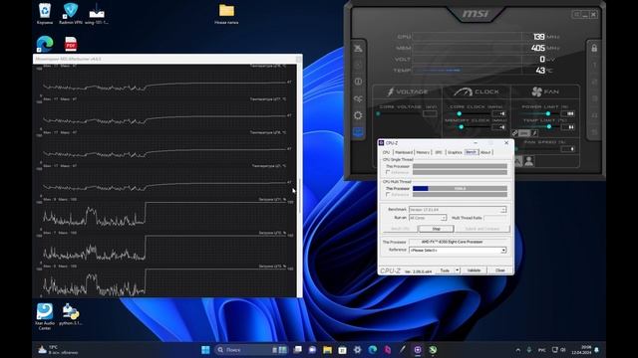Enable Reference checkbox under CPU Single Thread
The width and height of the screenshot is (638, 358).
point(388,172)
